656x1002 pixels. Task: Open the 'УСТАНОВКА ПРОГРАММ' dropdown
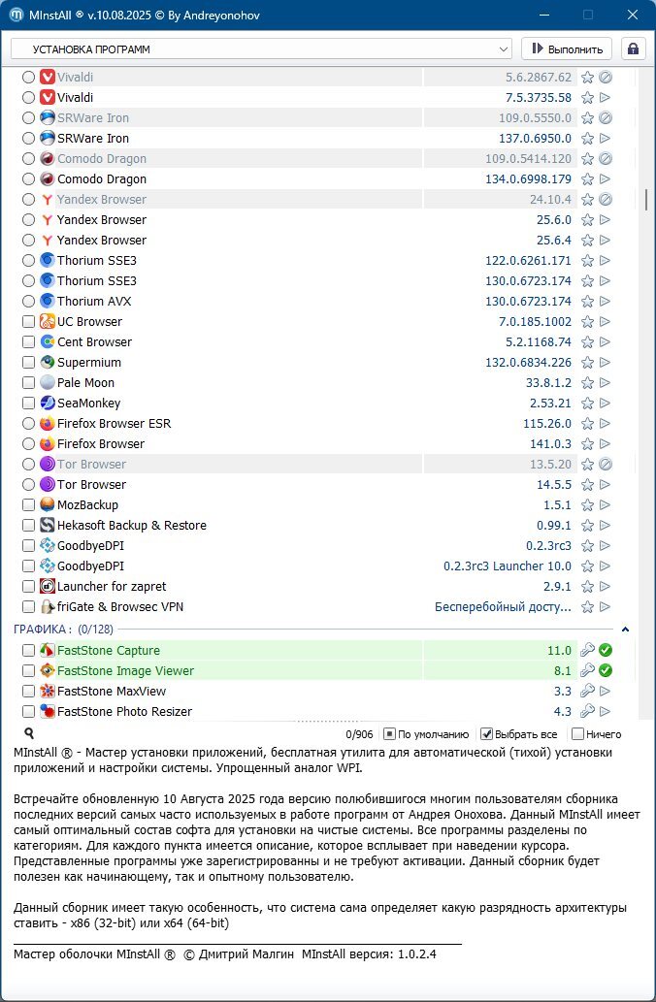tap(261, 49)
